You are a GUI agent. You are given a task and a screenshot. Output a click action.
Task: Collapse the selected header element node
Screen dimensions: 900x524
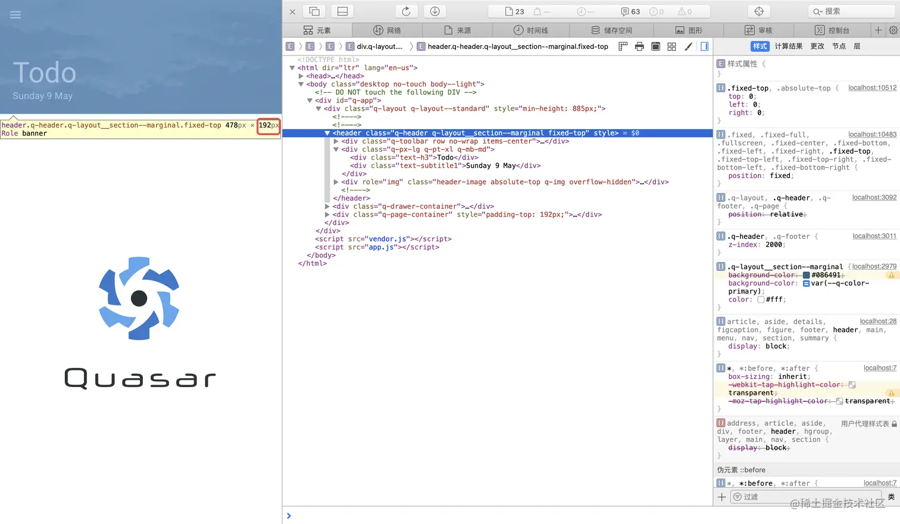tap(327, 133)
